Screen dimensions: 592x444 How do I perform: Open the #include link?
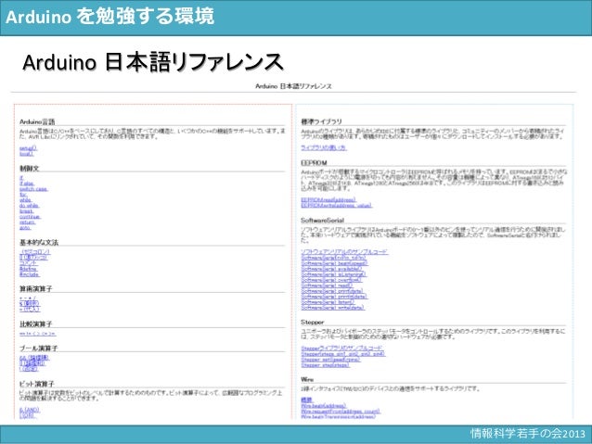point(30,274)
